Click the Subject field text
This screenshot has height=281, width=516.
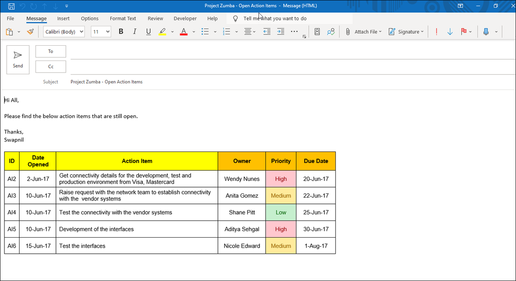click(x=107, y=82)
